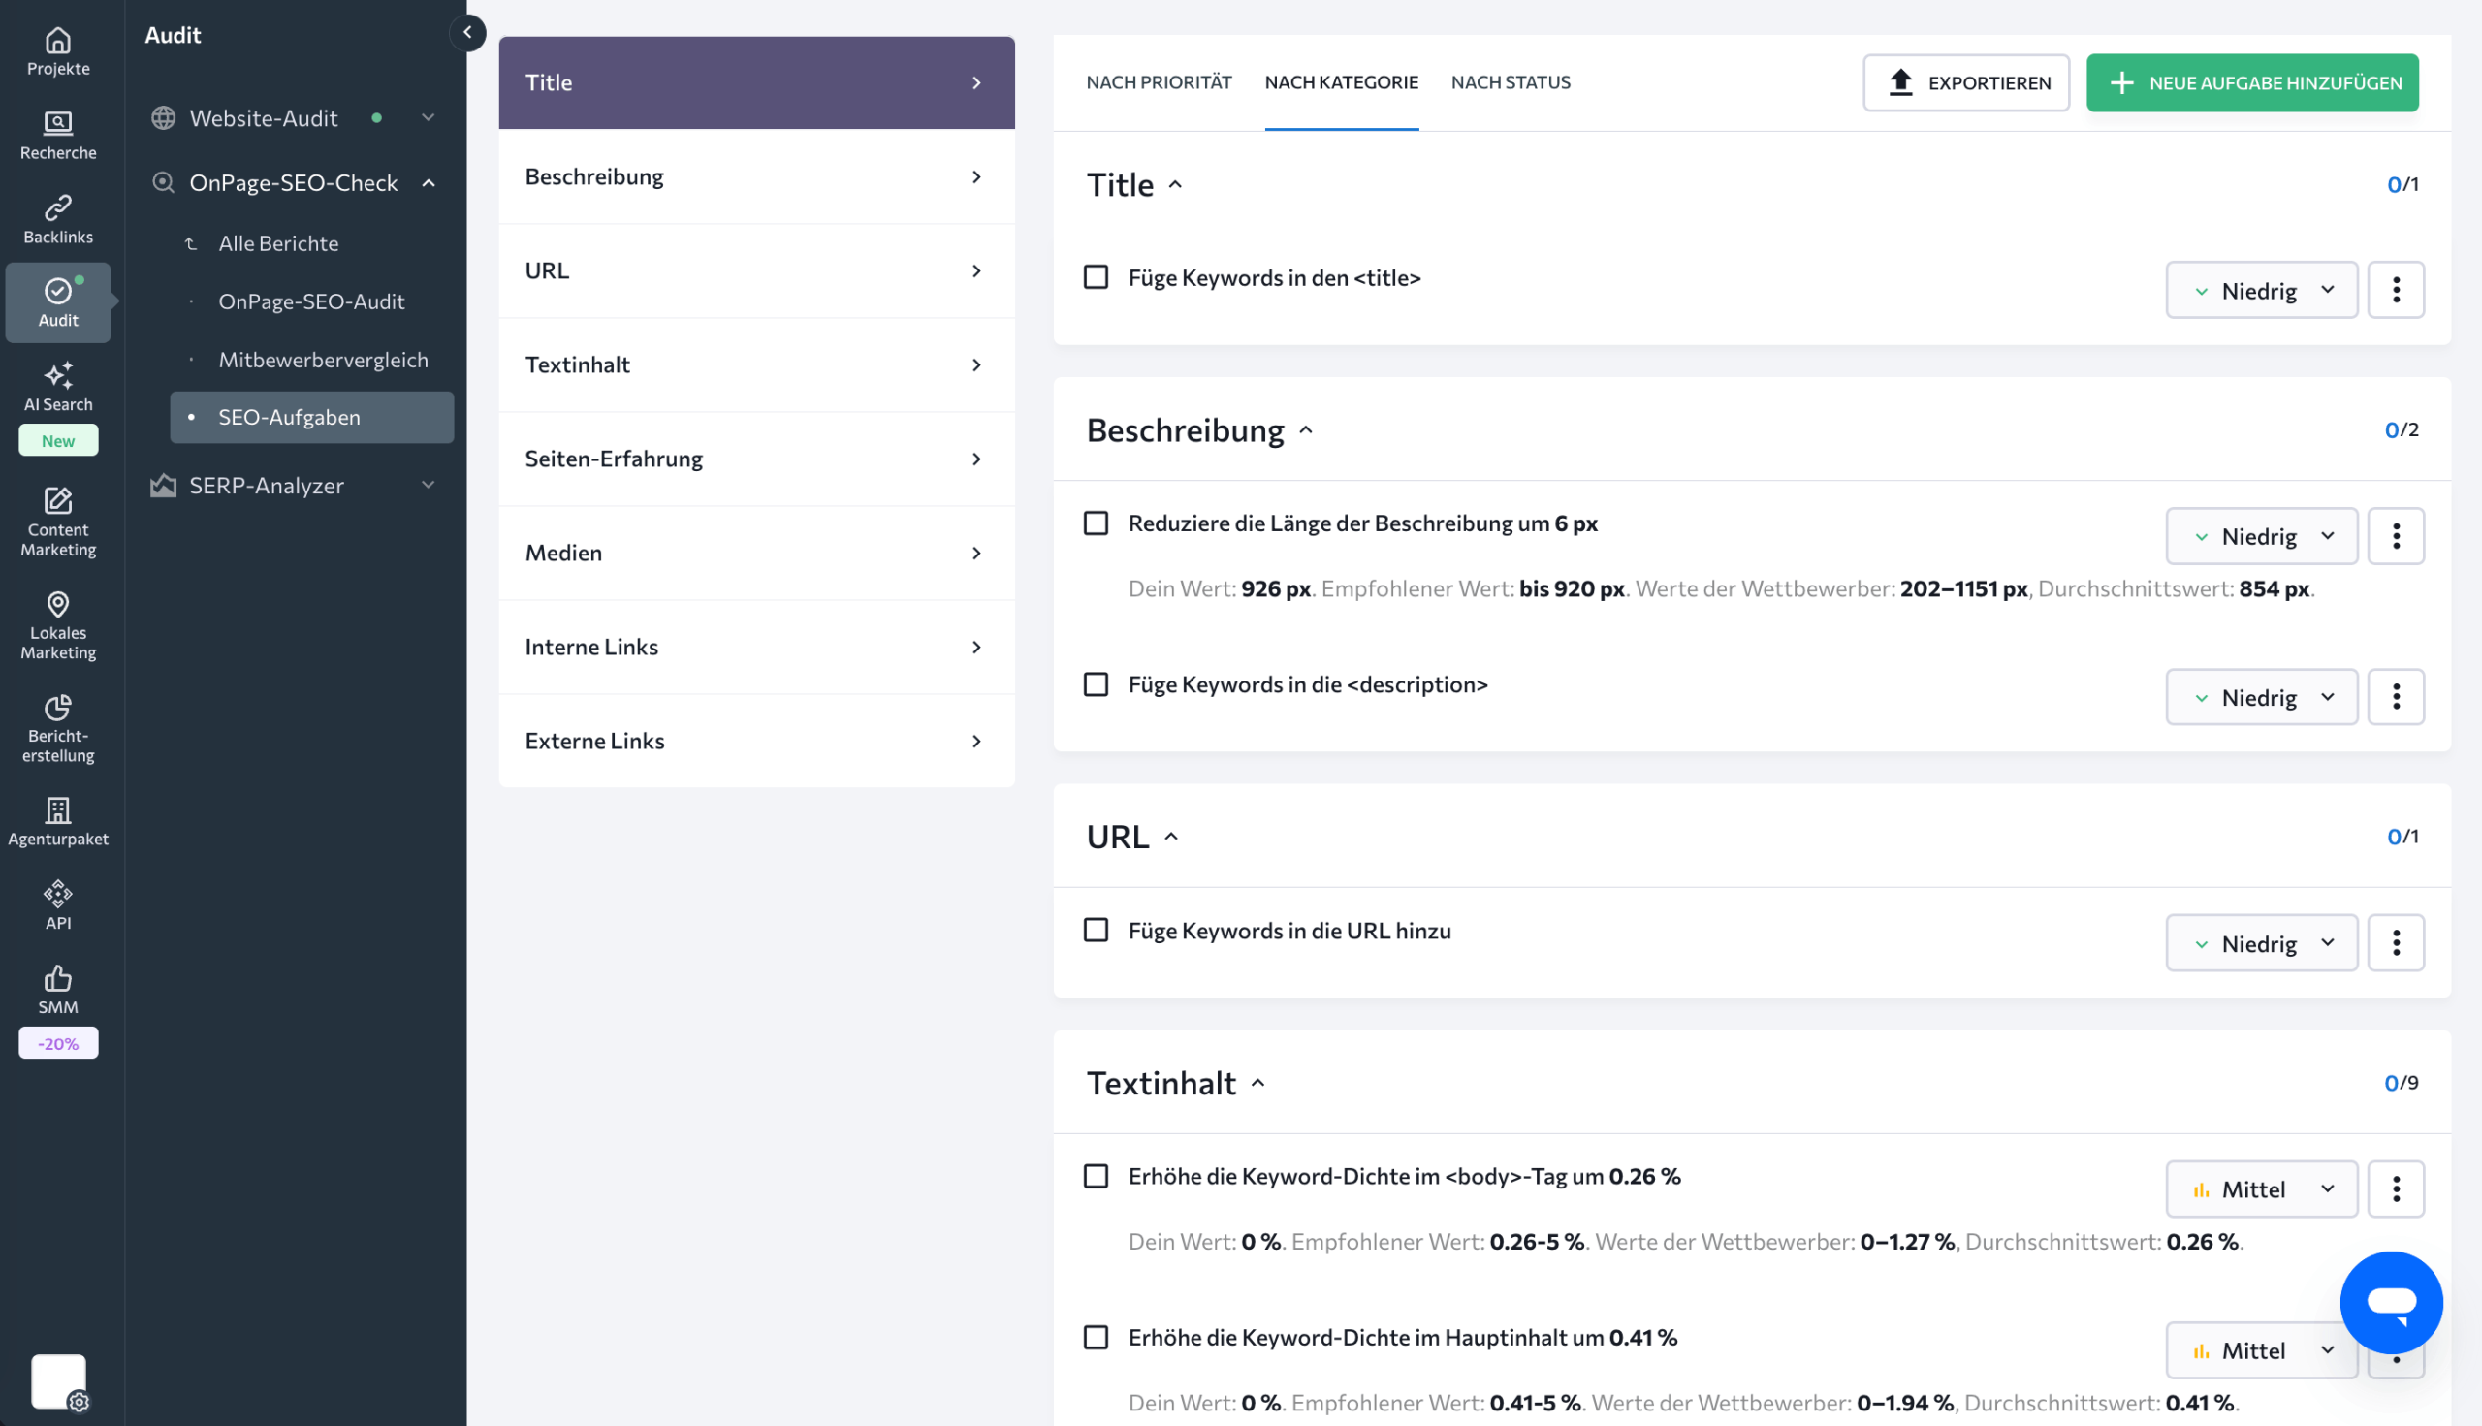Open the Backlinks link icon
2482x1426 pixels.
coord(58,207)
